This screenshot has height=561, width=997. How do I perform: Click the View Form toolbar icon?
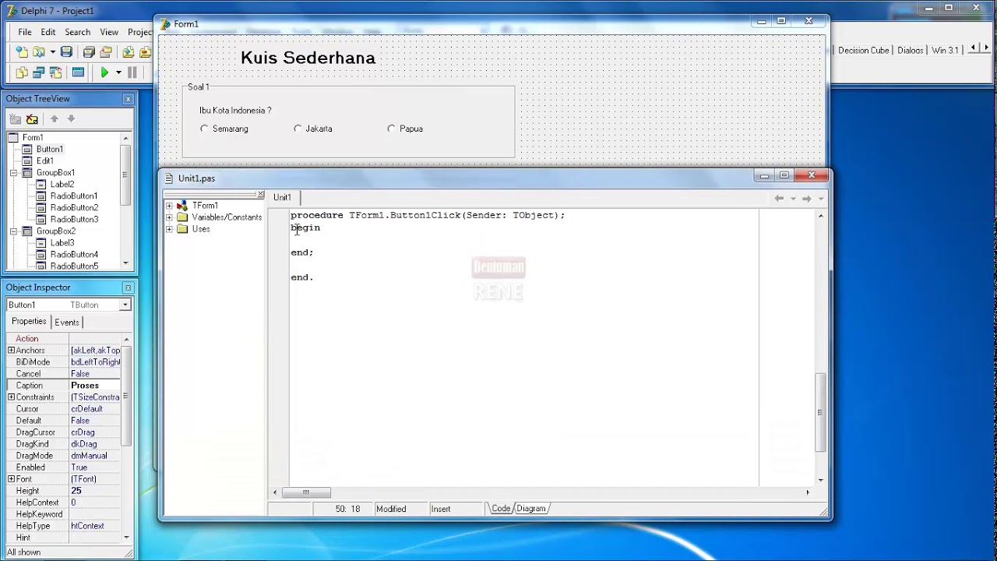coord(38,72)
